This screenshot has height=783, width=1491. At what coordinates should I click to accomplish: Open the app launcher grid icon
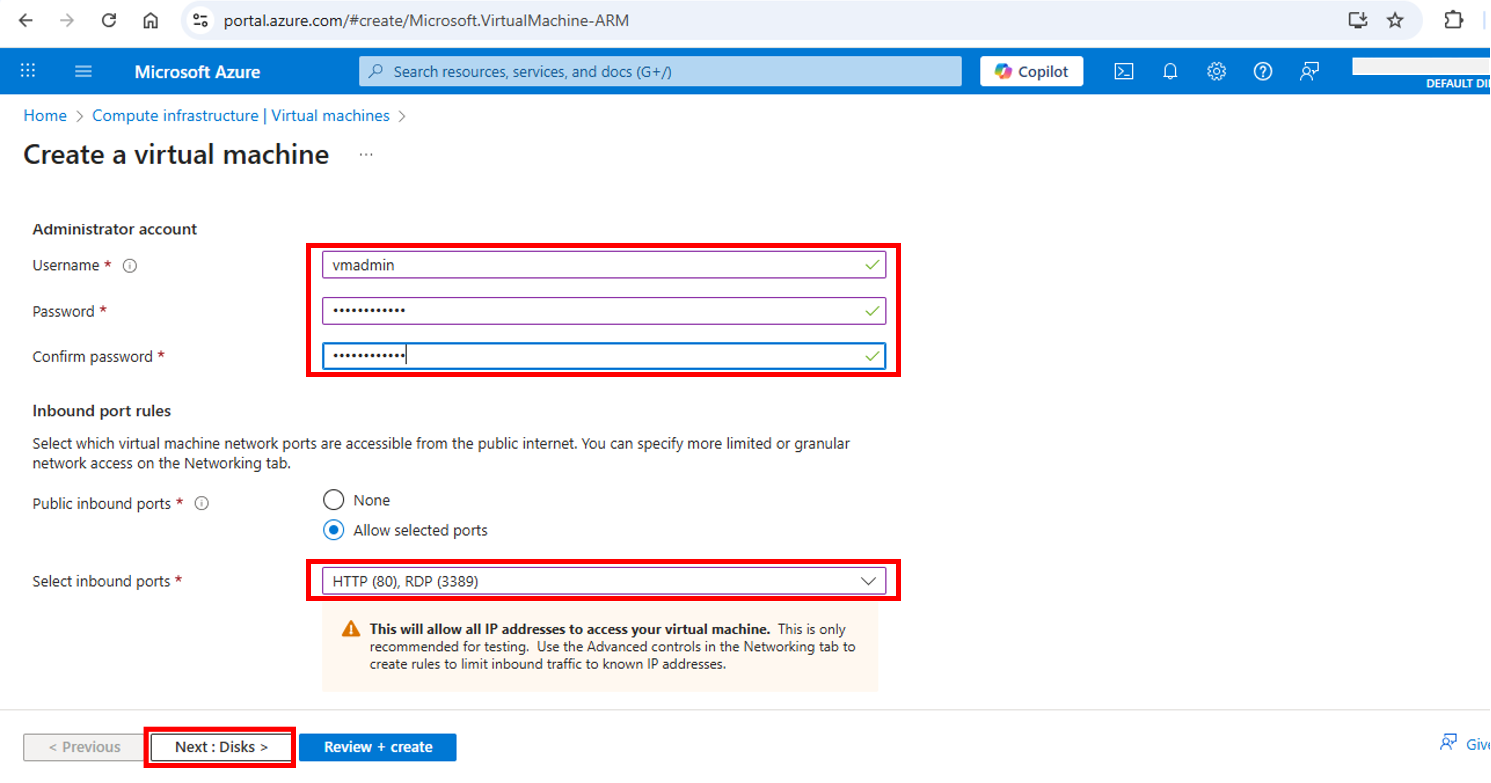[27, 70]
